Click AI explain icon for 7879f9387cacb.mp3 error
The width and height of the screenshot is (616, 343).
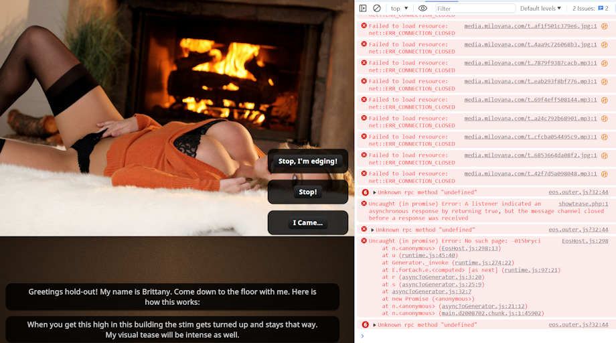pyautogui.click(x=605, y=63)
